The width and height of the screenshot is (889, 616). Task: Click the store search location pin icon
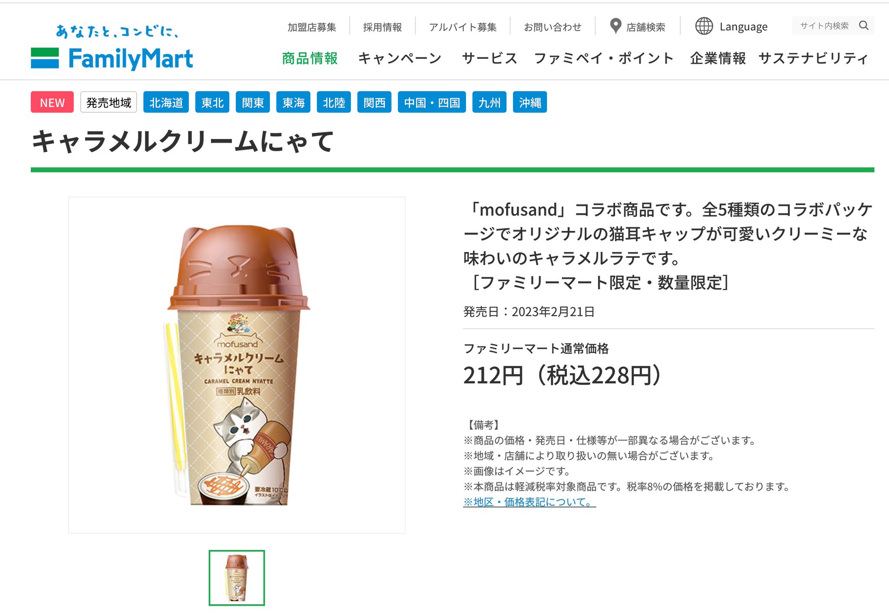[616, 26]
